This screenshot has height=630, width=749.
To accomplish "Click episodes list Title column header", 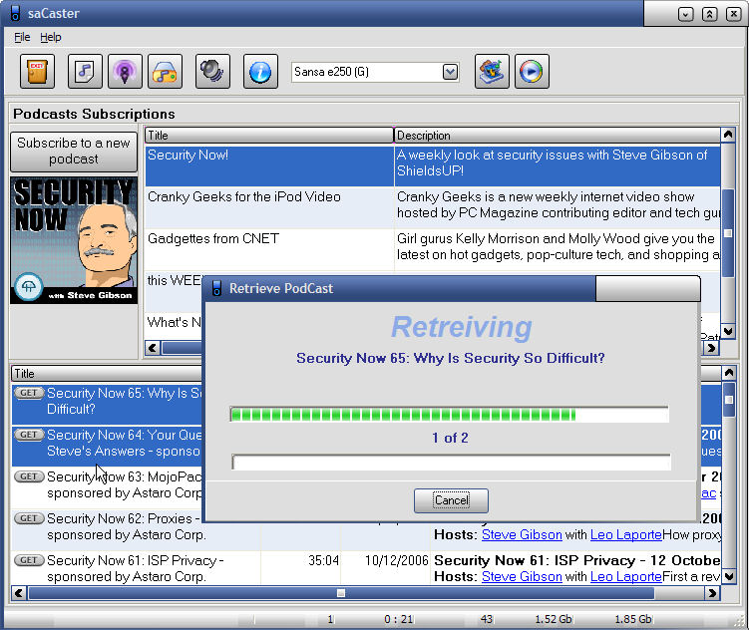I will 108,374.
